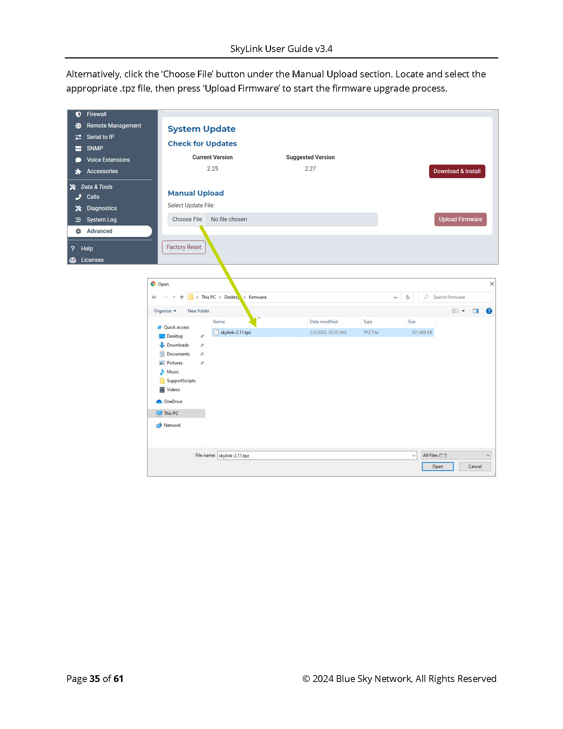
Task: Click This PC in the address path
Action: 208,297
